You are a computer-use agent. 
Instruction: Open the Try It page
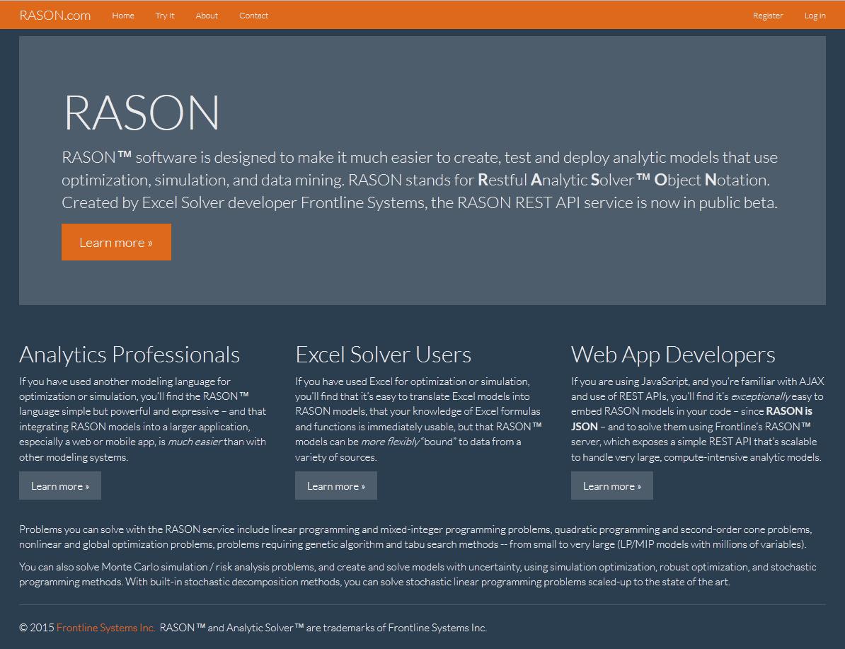(165, 16)
